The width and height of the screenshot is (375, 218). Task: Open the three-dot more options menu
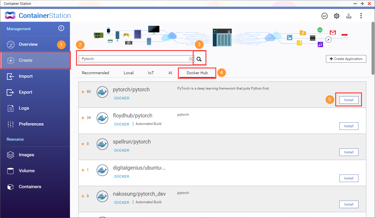[x=361, y=16]
